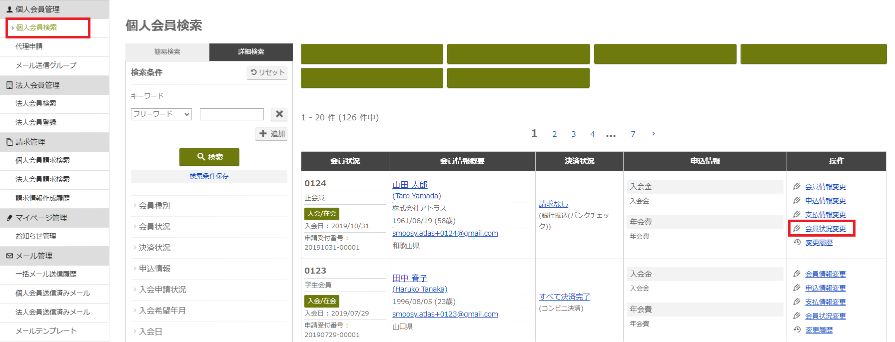Open 一括メール送信履歴 sidebar item

coord(46,274)
